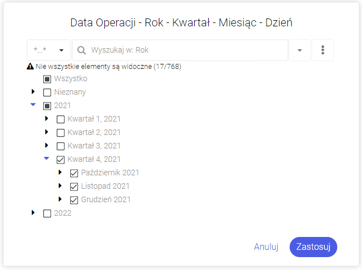Screen dimensions: 362x270
Task: Open the three-dot more options menu
Action: [323, 50]
